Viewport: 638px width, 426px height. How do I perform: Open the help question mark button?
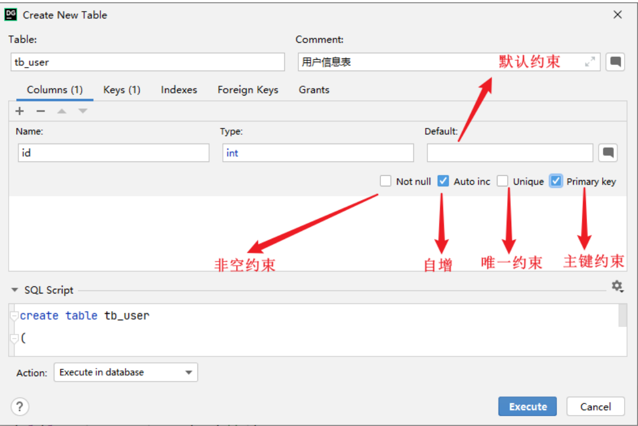(20, 406)
